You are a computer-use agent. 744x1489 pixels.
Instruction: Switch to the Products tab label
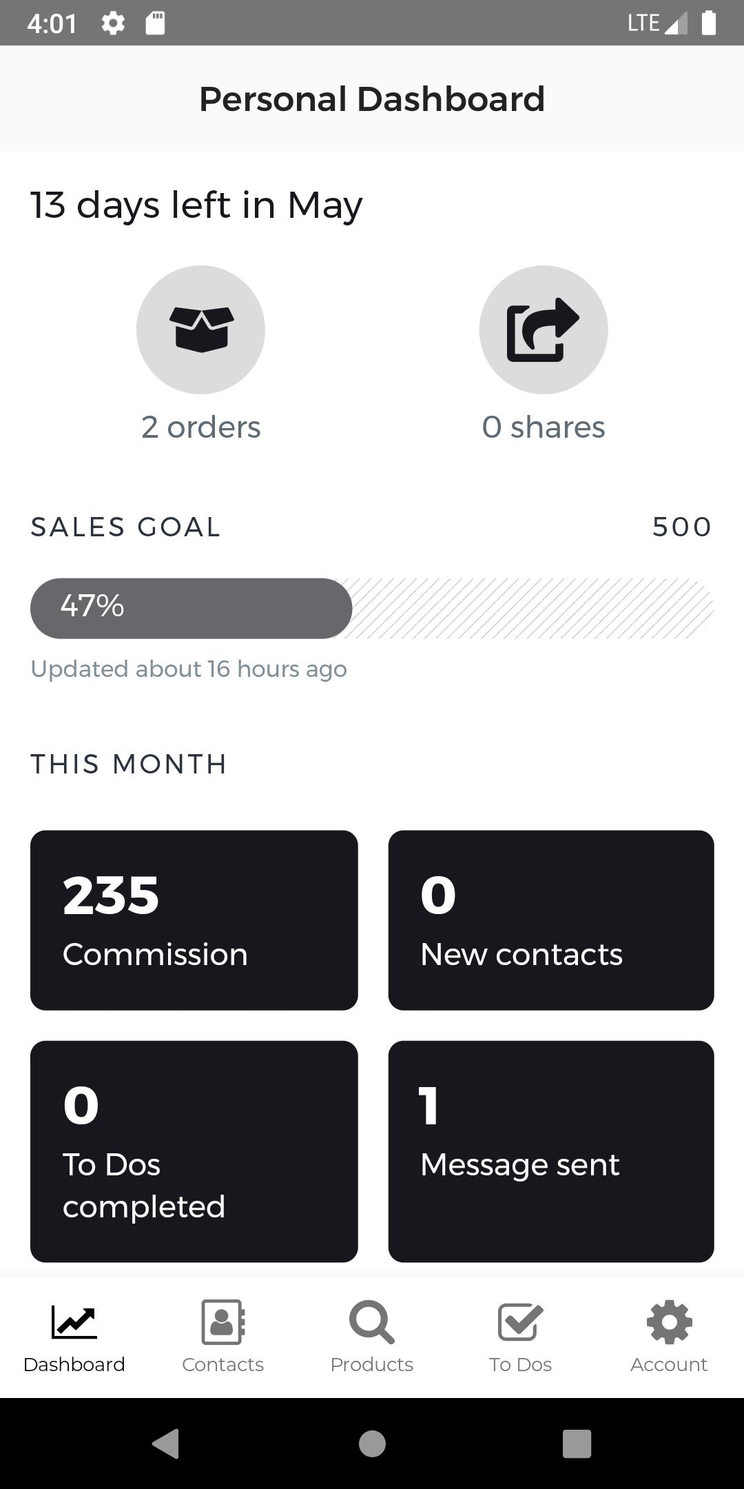[x=372, y=1365]
